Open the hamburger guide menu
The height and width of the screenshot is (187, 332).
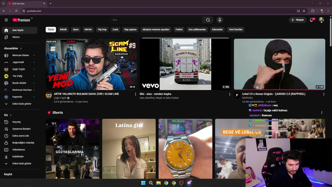pyautogui.click(x=6, y=20)
